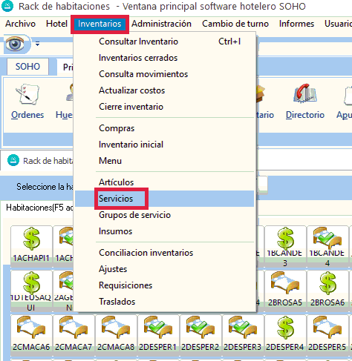Select room 1ACHAPI1 dollar icon
Viewport: 352px width, 361px height.
(31, 239)
